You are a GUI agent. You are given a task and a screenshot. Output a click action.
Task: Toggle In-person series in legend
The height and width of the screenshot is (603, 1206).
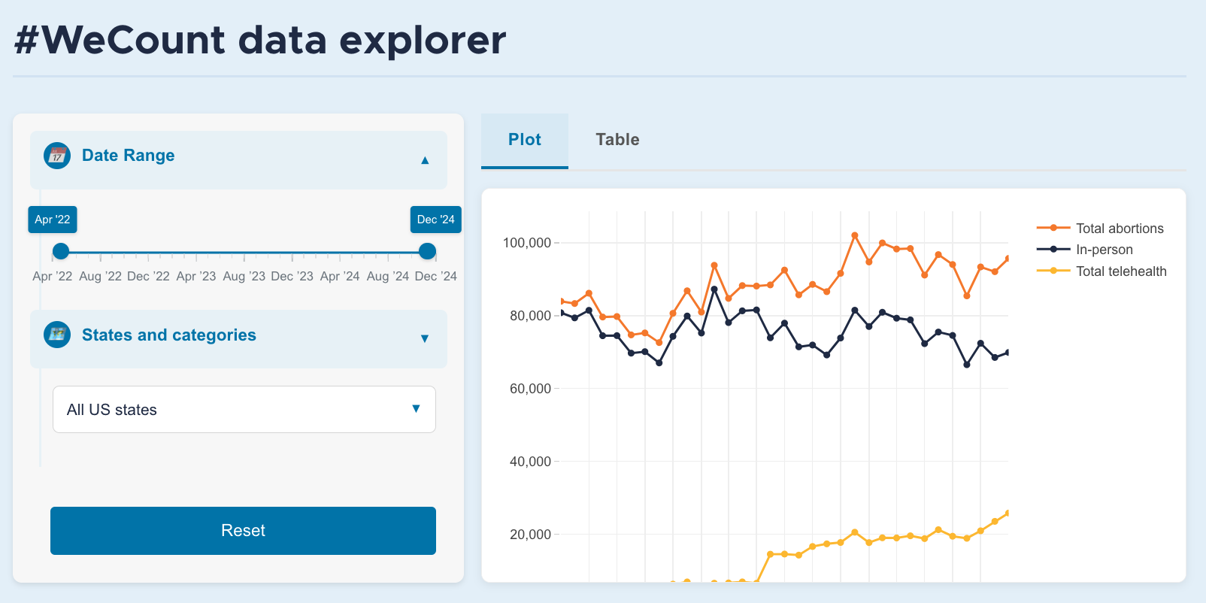coord(1084,250)
